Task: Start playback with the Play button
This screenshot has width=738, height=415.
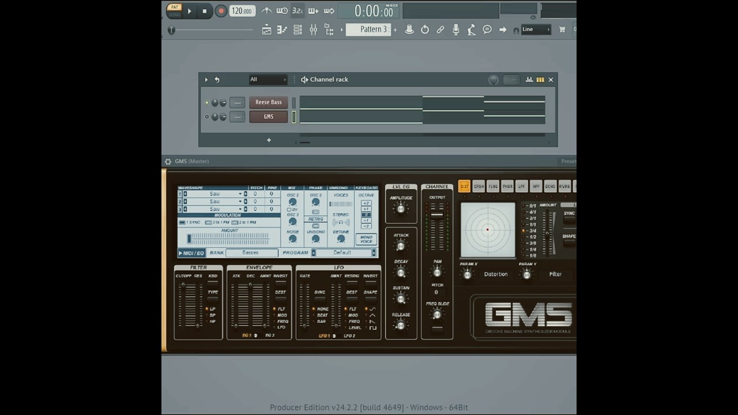Action: (x=189, y=11)
